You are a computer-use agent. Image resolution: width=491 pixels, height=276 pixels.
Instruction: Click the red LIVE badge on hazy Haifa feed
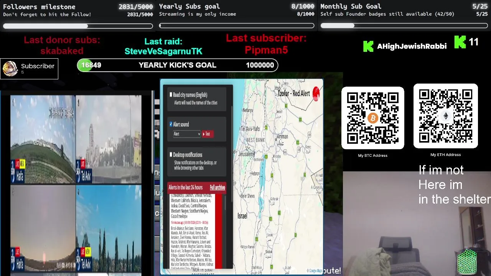coord(17,252)
